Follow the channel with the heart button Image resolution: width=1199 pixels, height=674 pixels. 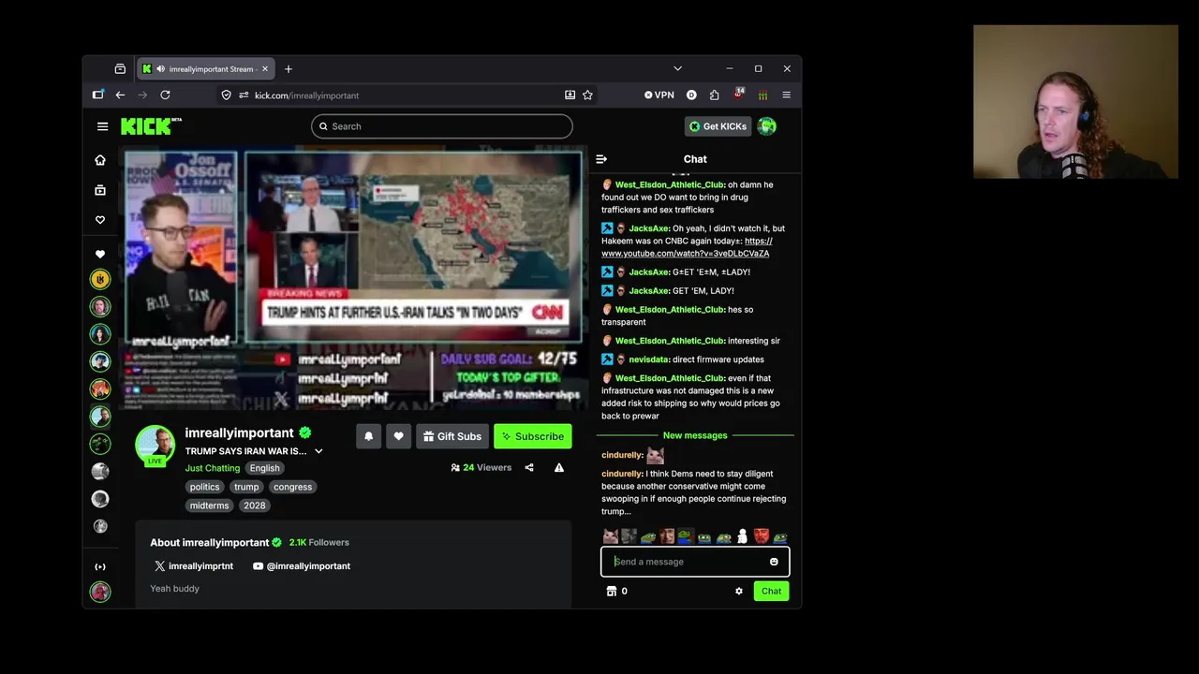398,436
